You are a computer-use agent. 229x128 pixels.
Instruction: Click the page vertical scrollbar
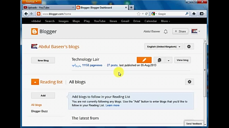[205, 70]
